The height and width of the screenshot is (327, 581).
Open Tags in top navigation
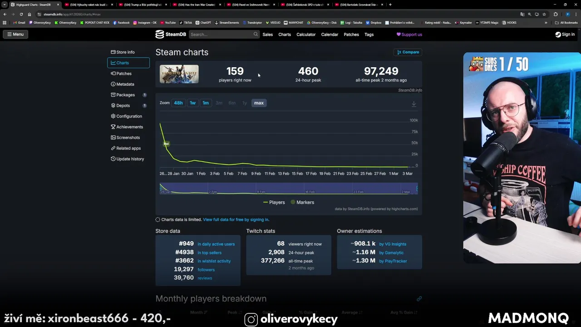tap(369, 35)
